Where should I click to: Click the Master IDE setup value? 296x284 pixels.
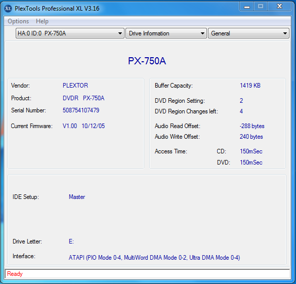tap(77, 197)
